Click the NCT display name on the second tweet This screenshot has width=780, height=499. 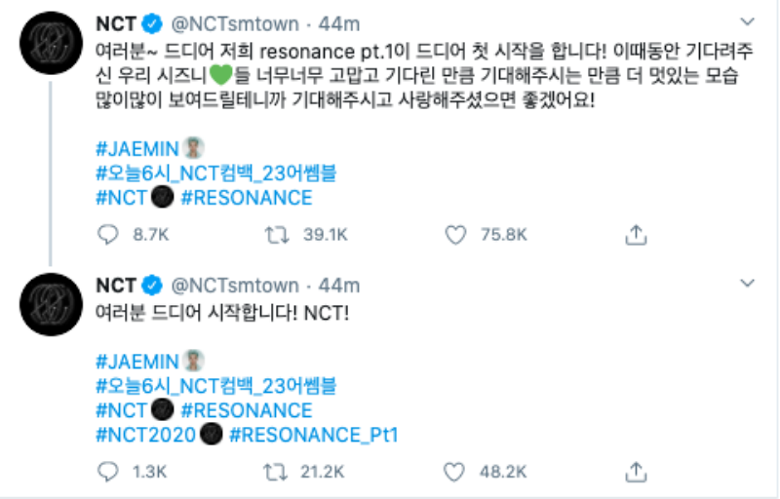coord(115,285)
